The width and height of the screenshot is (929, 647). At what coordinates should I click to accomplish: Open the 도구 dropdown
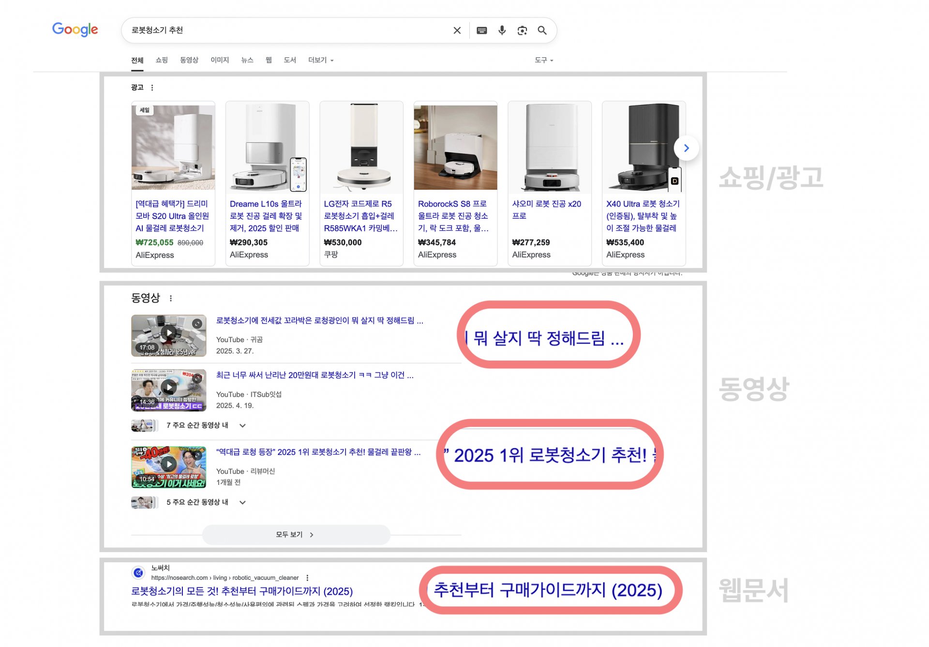[544, 60]
